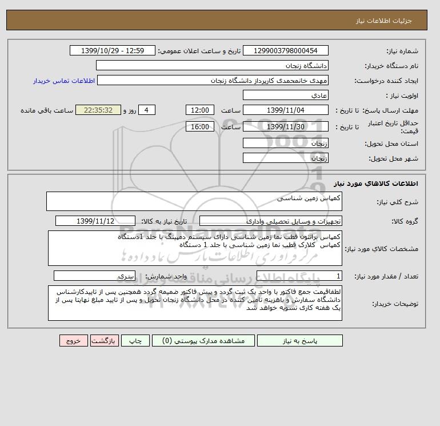Click the 'تعداد / مقدار مورد نیاز:' label

386,276
